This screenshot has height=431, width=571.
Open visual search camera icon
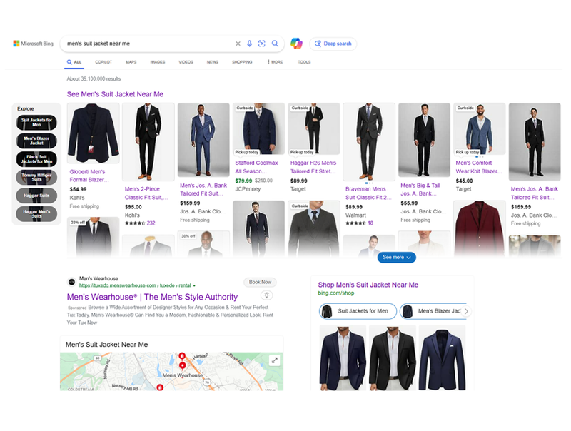point(262,44)
